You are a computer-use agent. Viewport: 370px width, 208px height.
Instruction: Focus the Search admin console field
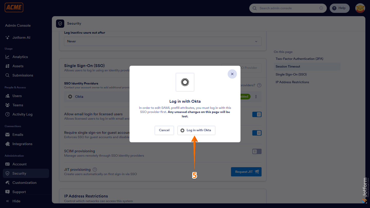pos(288,8)
